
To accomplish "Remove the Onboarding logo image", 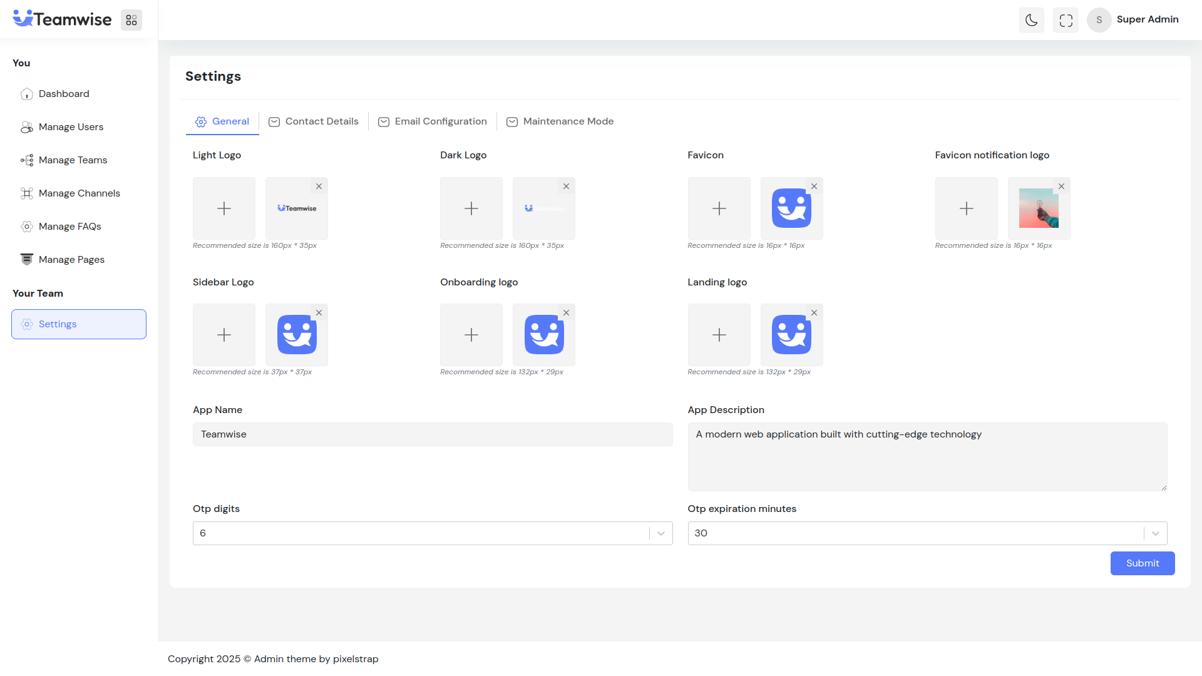I will coord(566,312).
